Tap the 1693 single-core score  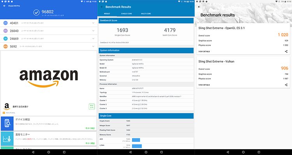click(122, 30)
